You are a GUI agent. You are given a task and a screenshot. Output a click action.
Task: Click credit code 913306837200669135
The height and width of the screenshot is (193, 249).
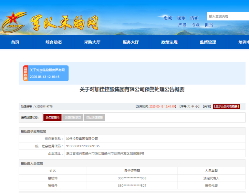(83, 146)
